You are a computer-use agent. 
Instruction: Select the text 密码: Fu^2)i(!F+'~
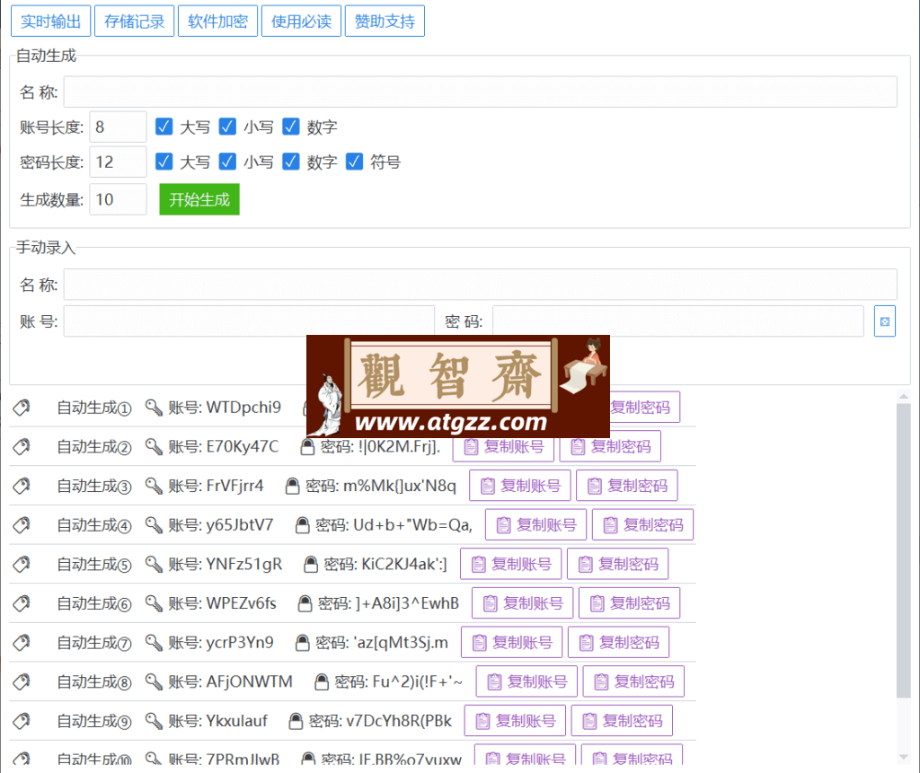pyautogui.click(x=398, y=681)
